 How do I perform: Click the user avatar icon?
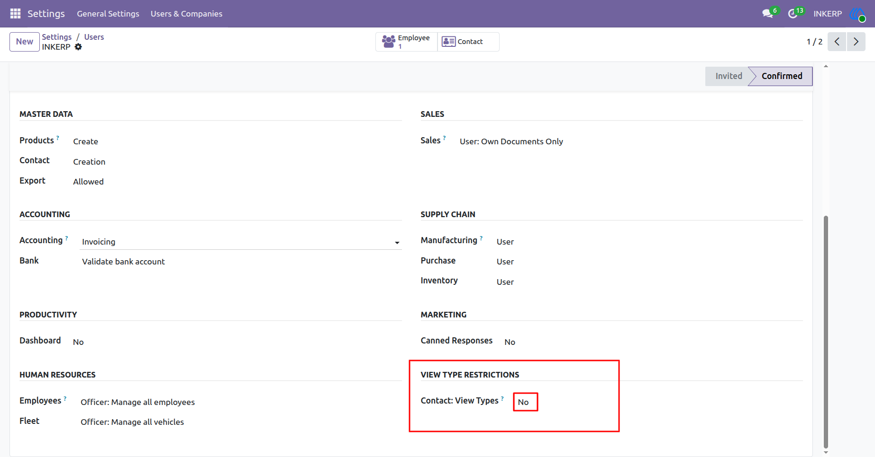857,14
